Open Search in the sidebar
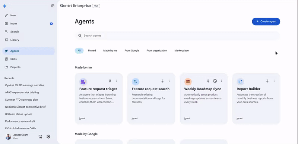This screenshot has height=144, width=298. 29,31
